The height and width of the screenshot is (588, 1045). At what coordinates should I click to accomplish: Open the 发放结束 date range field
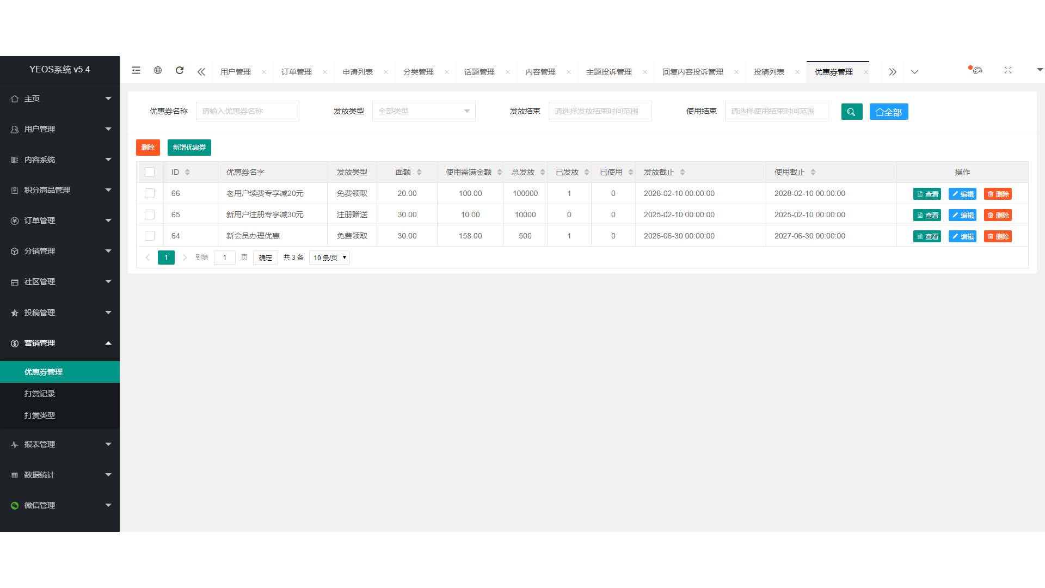(x=600, y=111)
